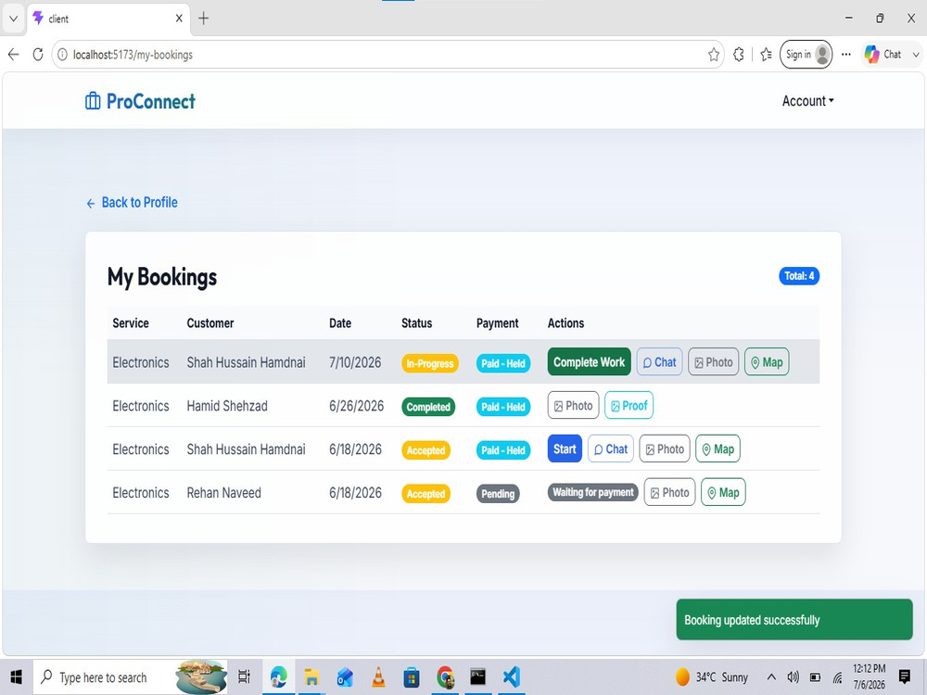The width and height of the screenshot is (927, 695).
Task: Click the Payment column header
Action: click(x=497, y=323)
